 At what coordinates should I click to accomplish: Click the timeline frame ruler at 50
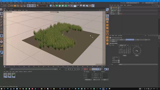[53, 66]
